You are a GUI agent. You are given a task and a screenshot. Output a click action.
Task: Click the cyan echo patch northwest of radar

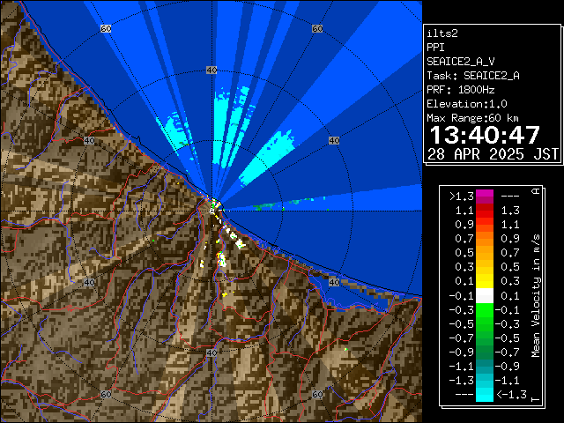point(175,130)
